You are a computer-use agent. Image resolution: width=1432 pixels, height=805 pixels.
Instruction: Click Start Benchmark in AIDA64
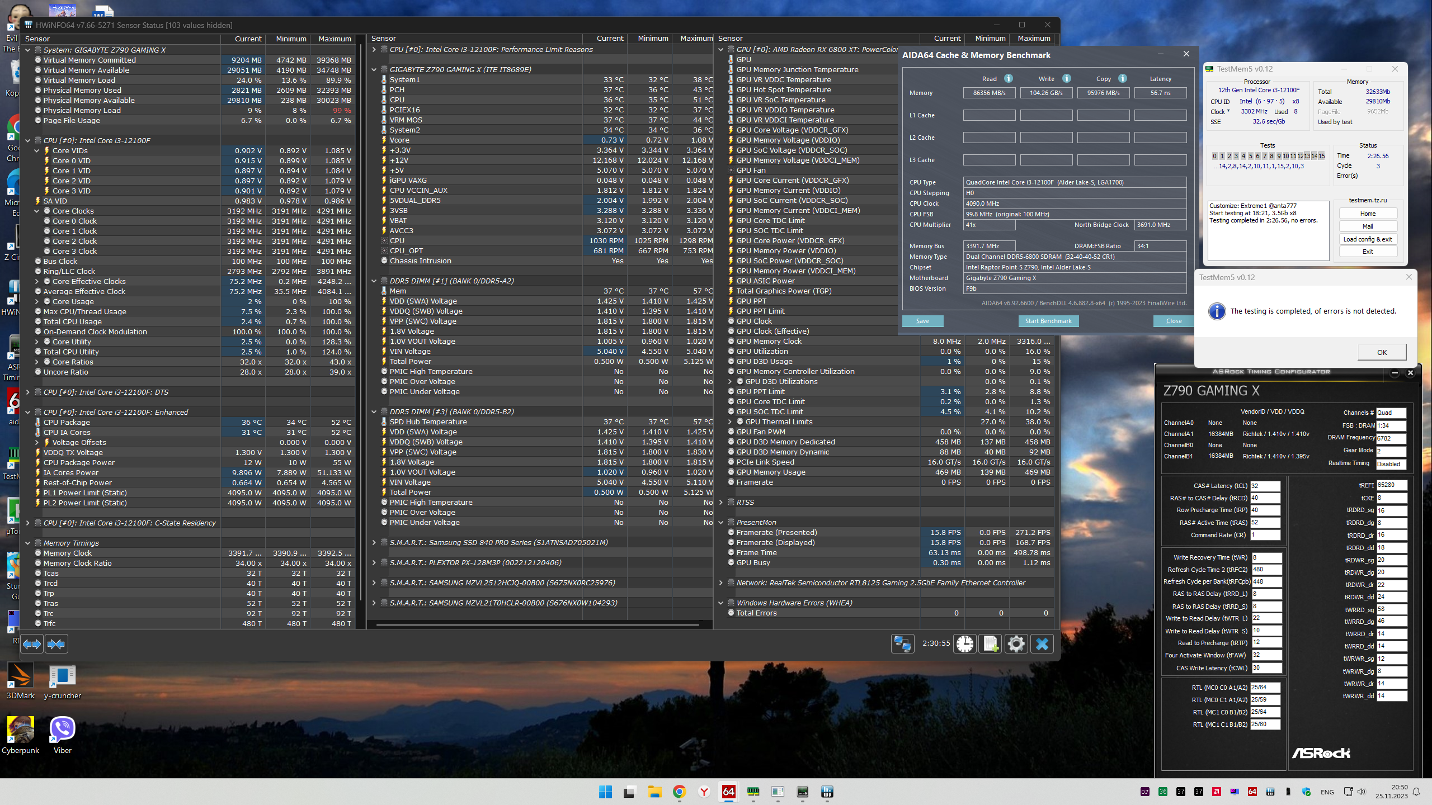[x=1048, y=321]
